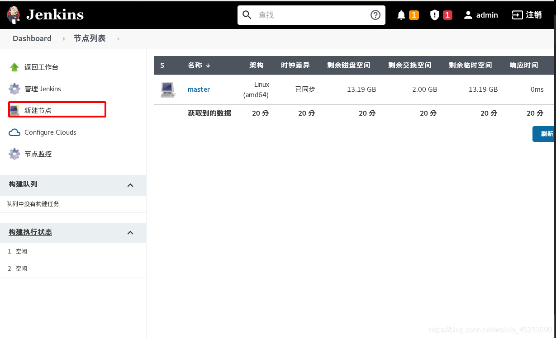Open notifications bell icon
Screen dimensions: 556x338
(x=401, y=15)
